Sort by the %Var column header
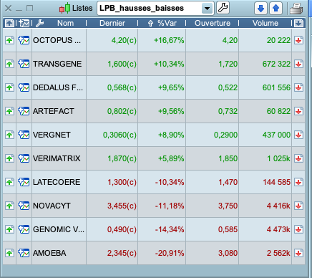Screen dimensions: 312x278 (x=167, y=23)
